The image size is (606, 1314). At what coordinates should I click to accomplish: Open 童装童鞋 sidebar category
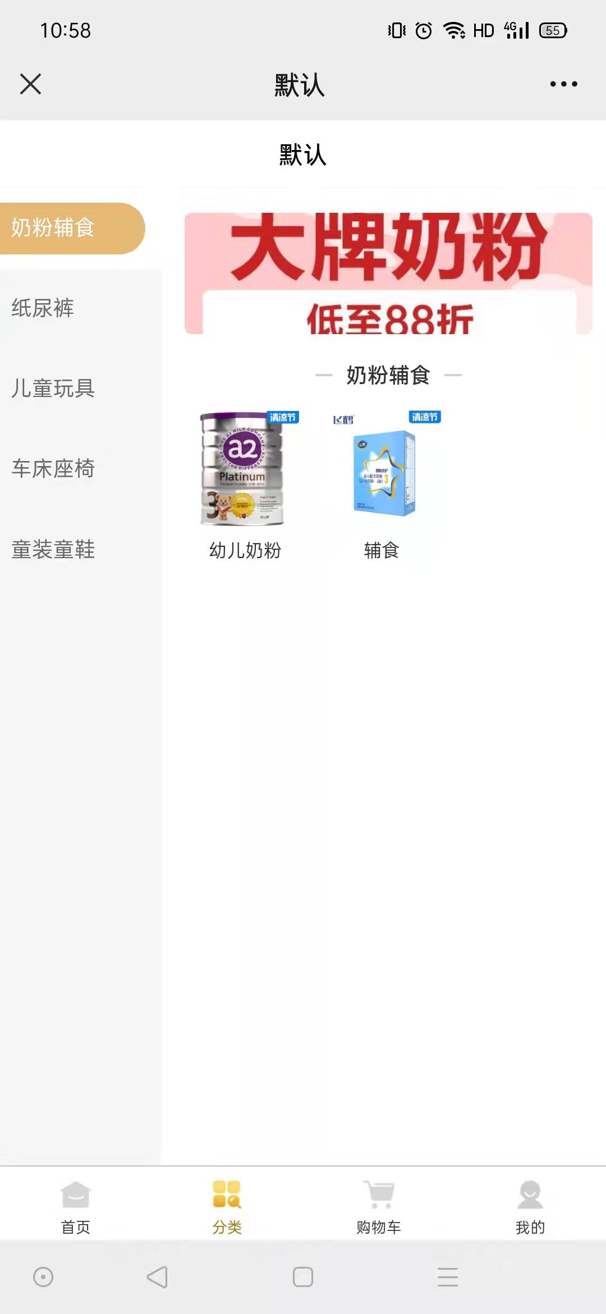click(x=53, y=549)
